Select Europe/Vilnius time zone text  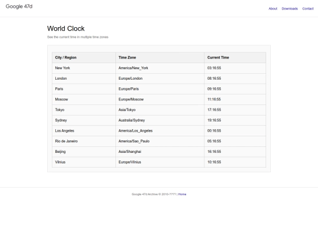click(130, 162)
